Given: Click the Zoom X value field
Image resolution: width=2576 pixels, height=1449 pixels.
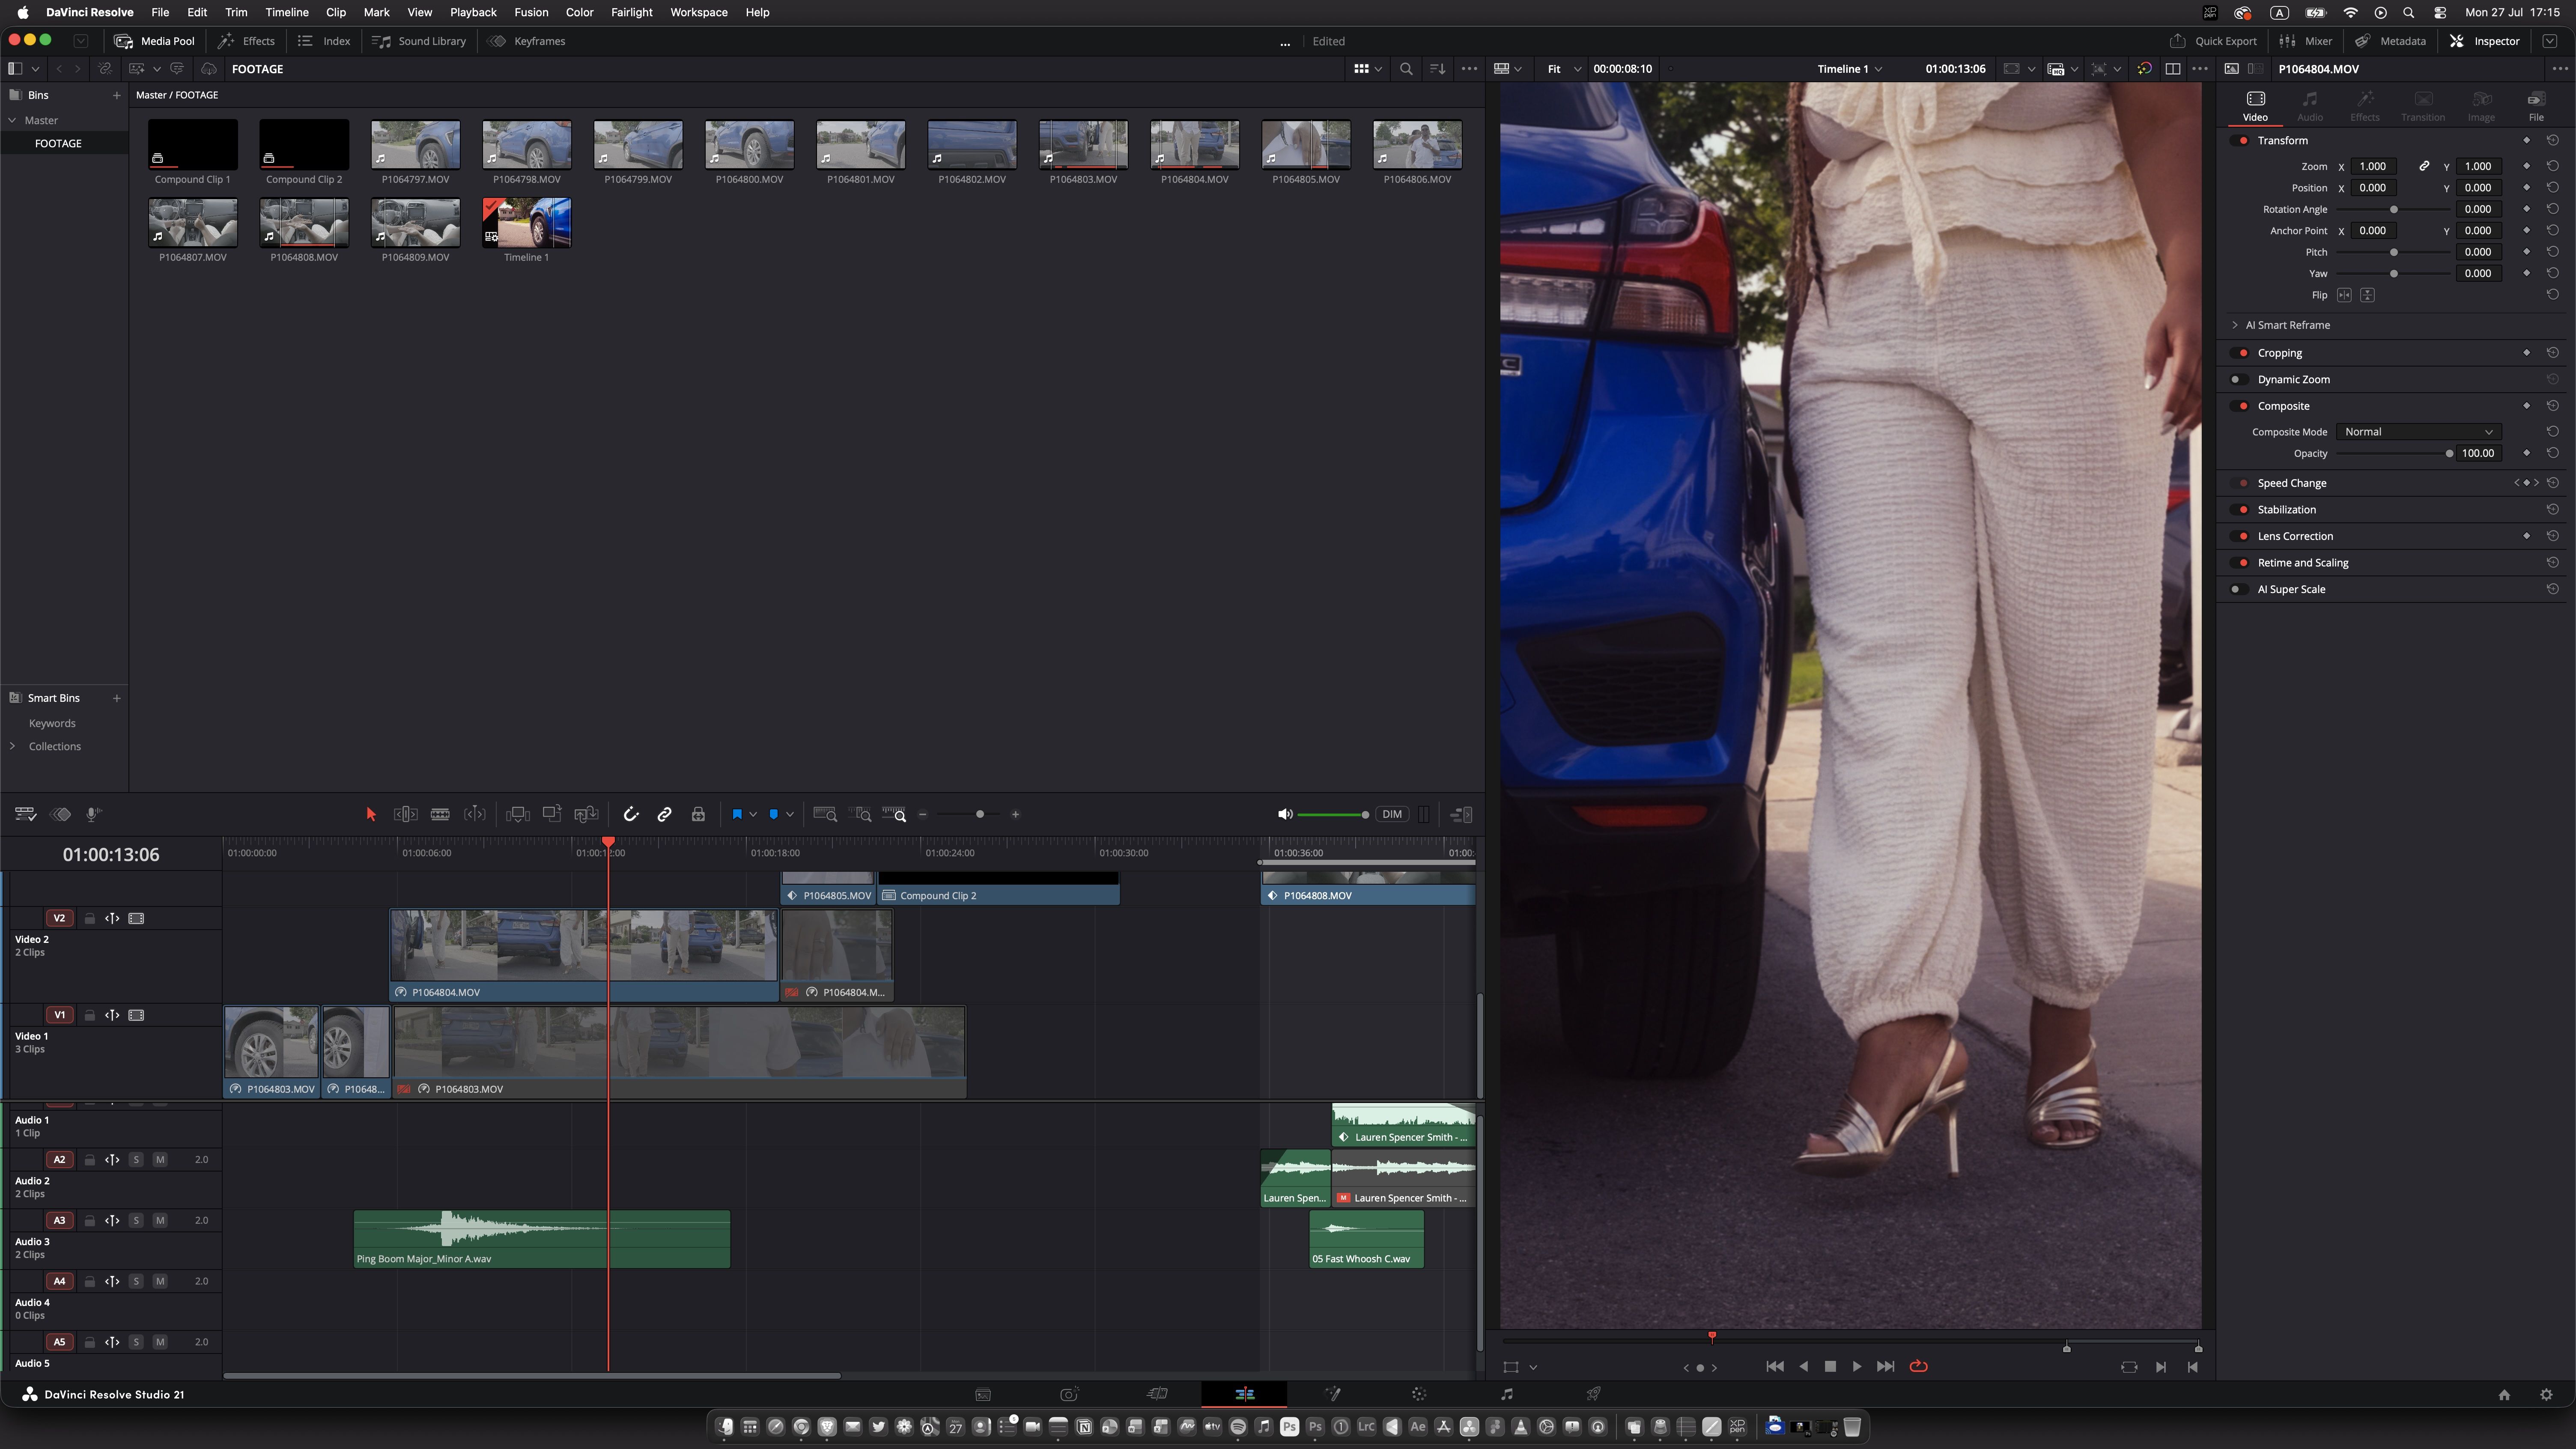Looking at the screenshot, I should coord(2373,167).
